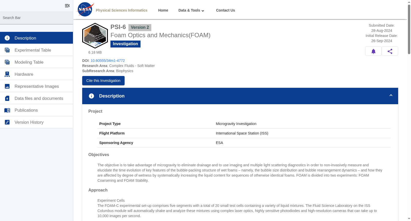This screenshot has width=411, height=221.
Task: Collapse the Description panel chevron
Action: click(x=391, y=95)
